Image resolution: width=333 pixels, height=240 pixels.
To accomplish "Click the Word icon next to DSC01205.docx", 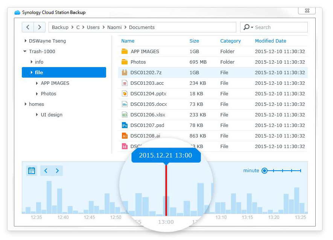I will [x=124, y=104].
